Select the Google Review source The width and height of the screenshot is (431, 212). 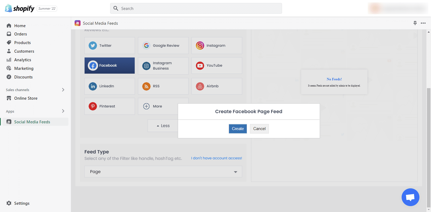(163, 45)
